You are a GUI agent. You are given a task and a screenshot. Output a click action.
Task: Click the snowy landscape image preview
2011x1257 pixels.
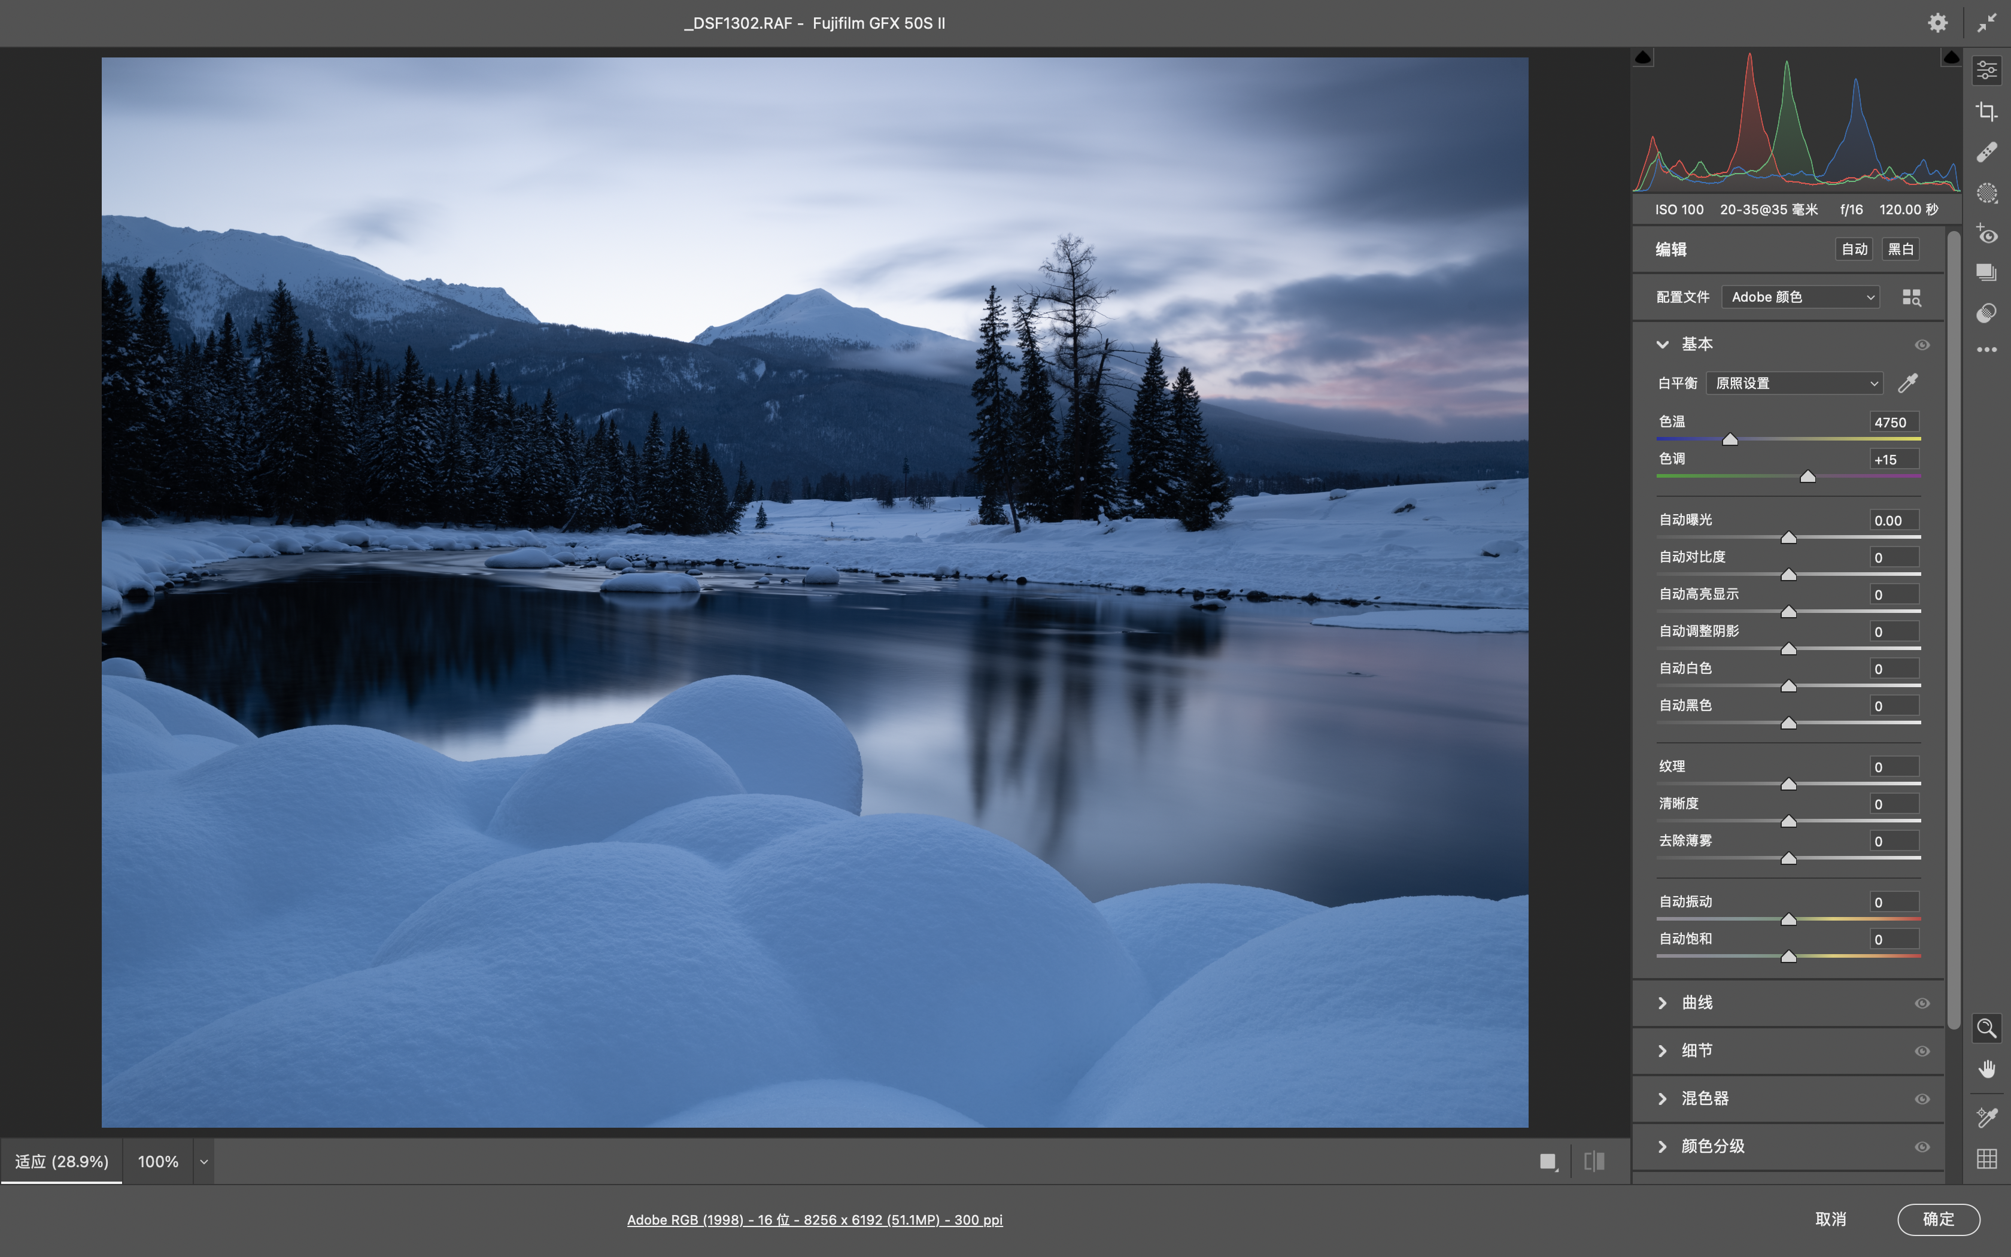point(815,592)
